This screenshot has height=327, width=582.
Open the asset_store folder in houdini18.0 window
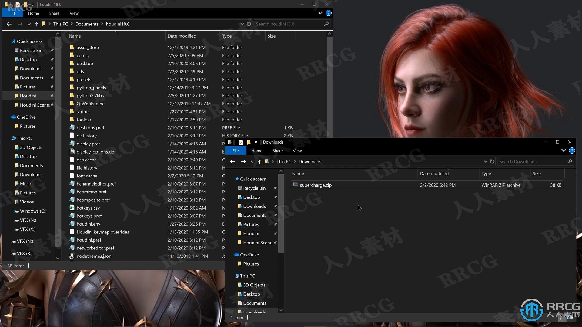[x=88, y=47]
